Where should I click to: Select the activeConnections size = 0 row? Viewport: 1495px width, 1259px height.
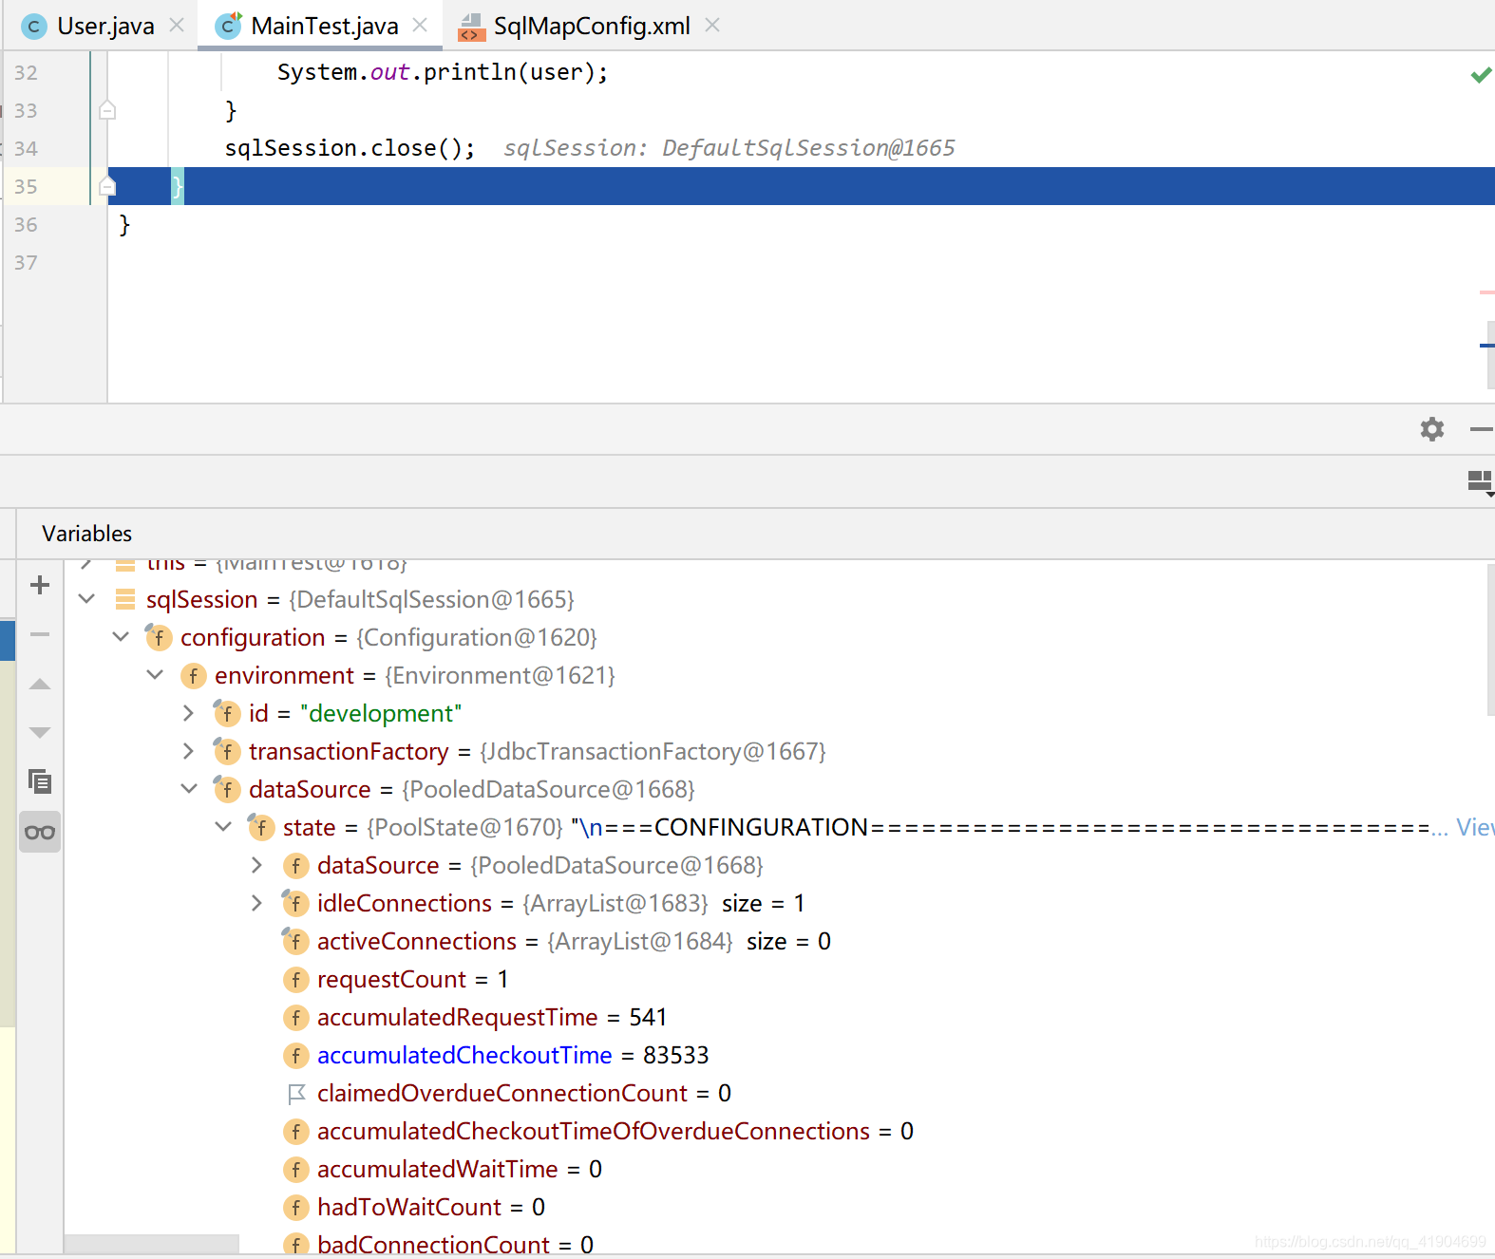(779, 941)
